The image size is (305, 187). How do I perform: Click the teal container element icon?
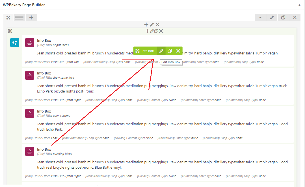pyautogui.click(x=15, y=43)
